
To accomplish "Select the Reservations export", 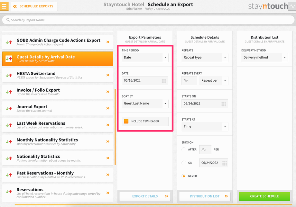I will [x=58, y=193].
